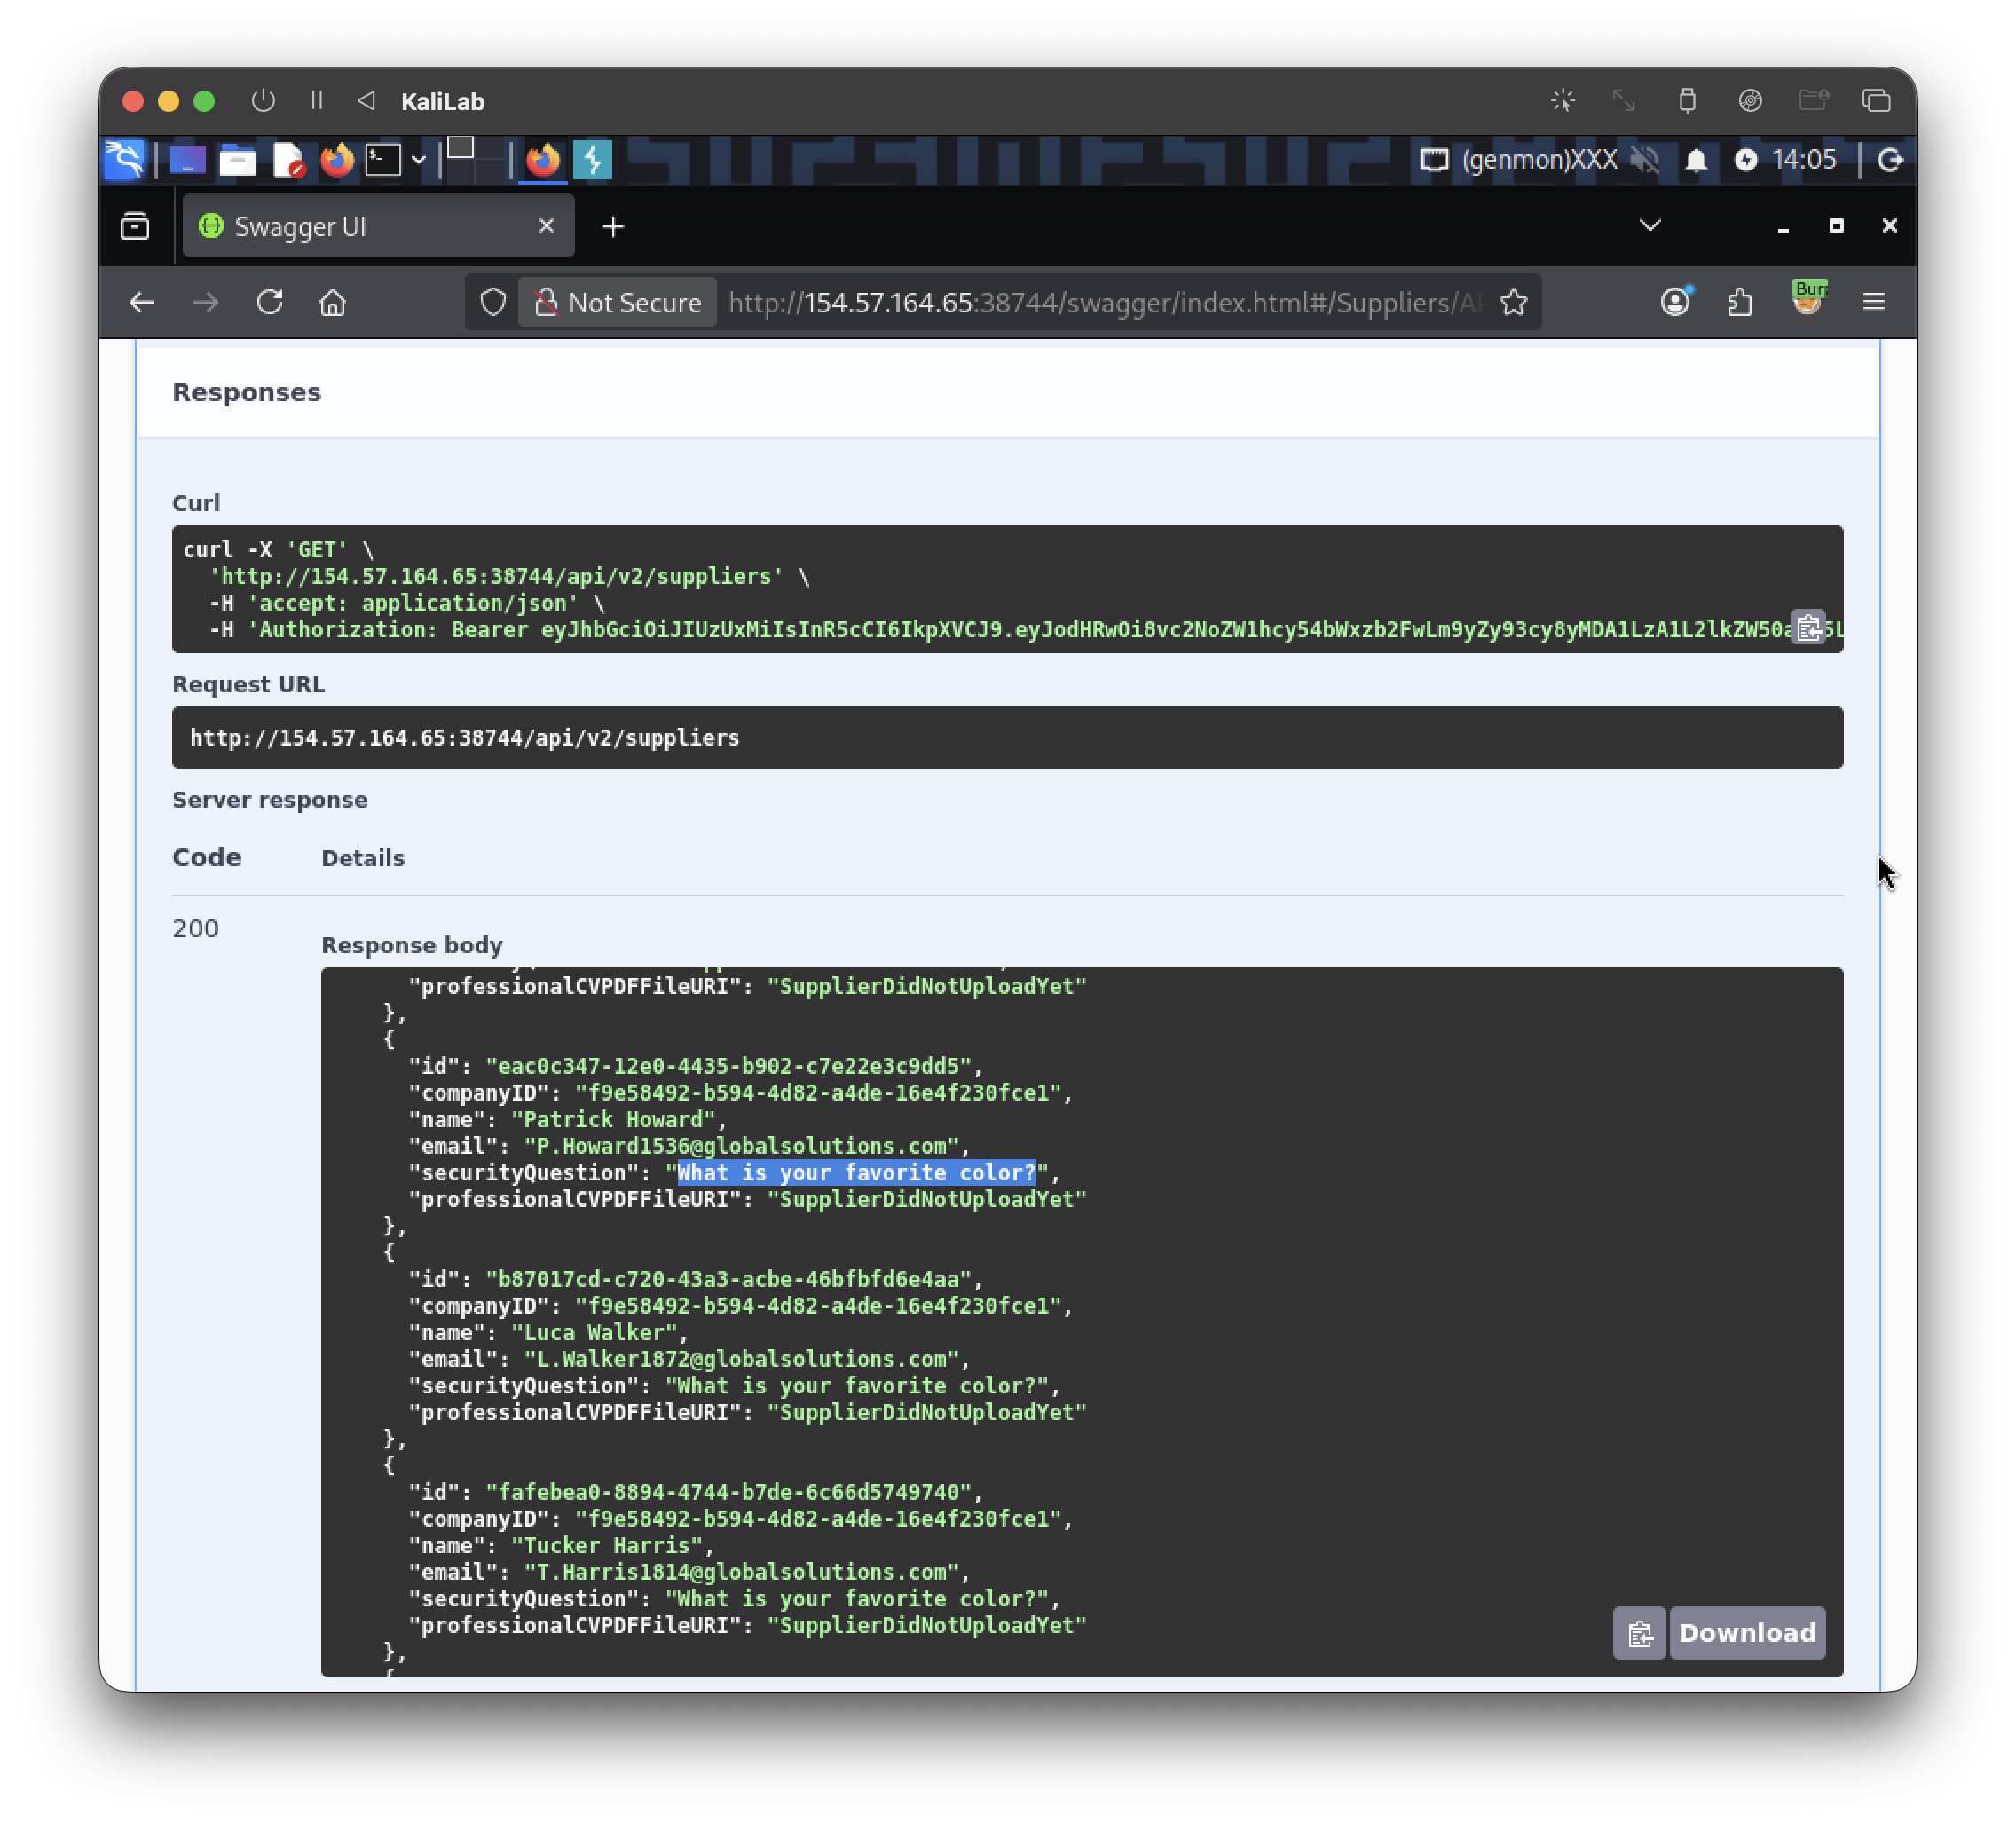The width and height of the screenshot is (2016, 1823).
Task: Show tracking protection shield info
Action: click(x=493, y=302)
